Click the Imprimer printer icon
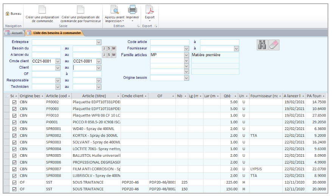The width and height of the screenshot is (332, 196). (x=132, y=10)
